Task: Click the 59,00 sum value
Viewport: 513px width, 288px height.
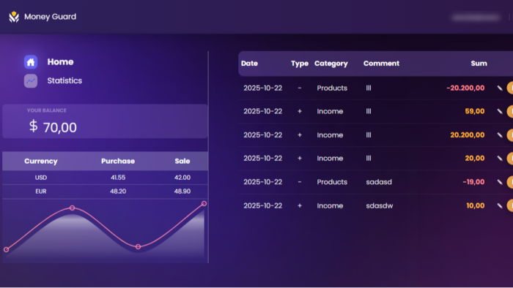Action: pyautogui.click(x=475, y=112)
